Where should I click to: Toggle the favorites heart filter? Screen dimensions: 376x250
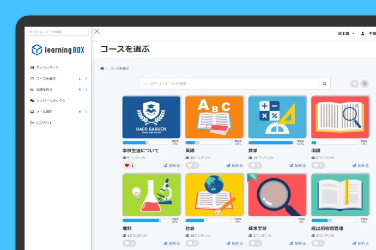(x=354, y=84)
